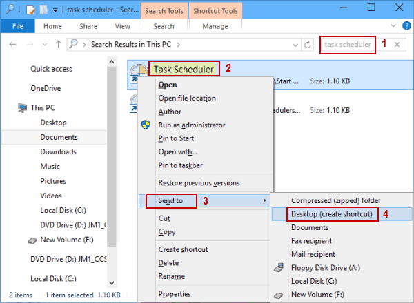Open the recent locations dropdown arrow
The width and height of the screenshot is (414, 303).
45,45
